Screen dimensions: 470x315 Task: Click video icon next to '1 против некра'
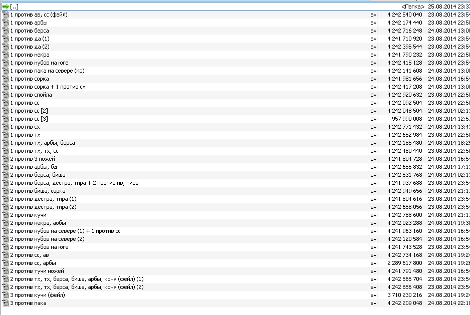click(6, 55)
